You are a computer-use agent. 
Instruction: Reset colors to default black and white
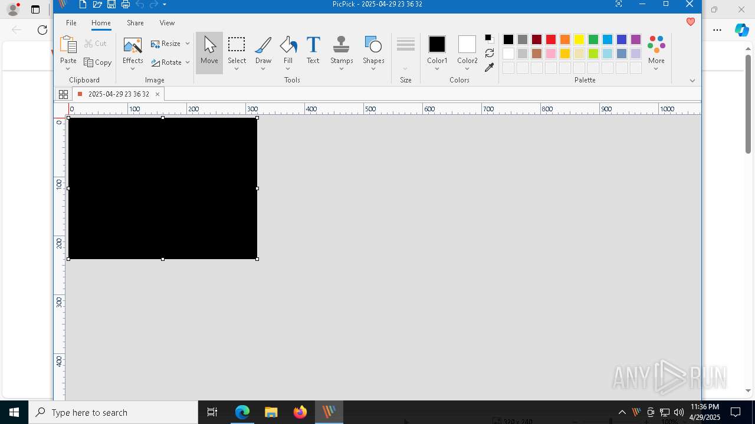[490, 39]
